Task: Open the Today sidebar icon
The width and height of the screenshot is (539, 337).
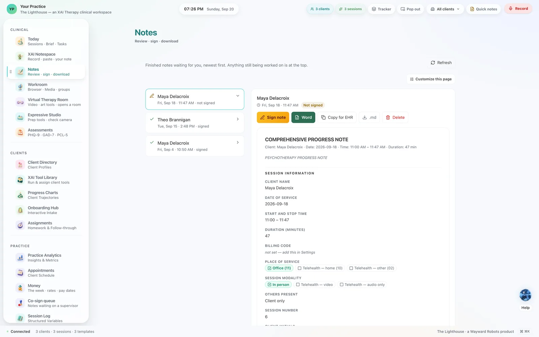Action: pos(20,41)
